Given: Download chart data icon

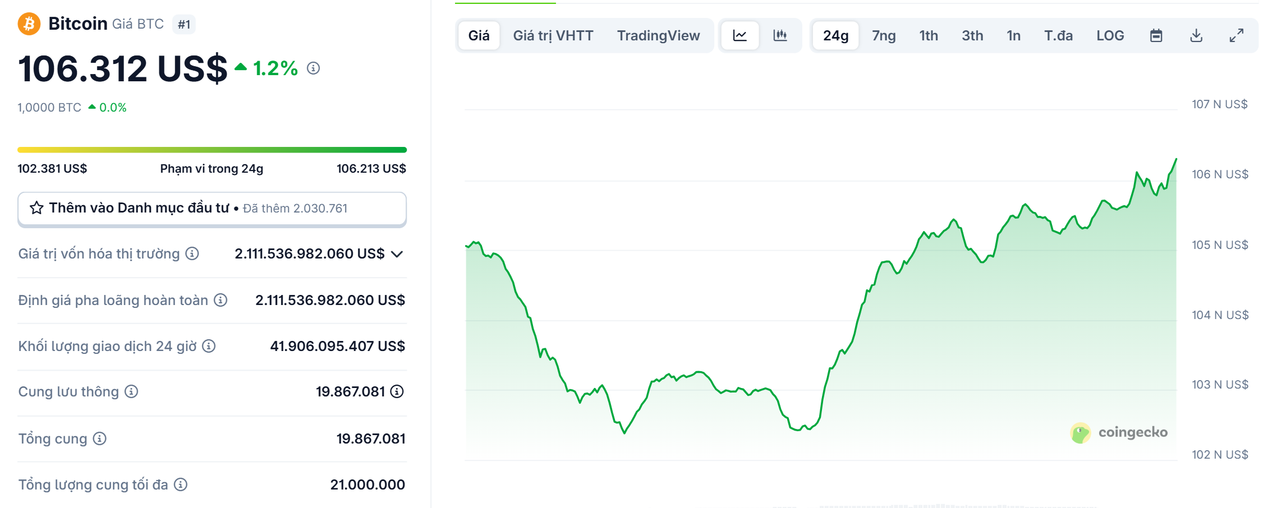Looking at the screenshot, I should [1196, 36].
